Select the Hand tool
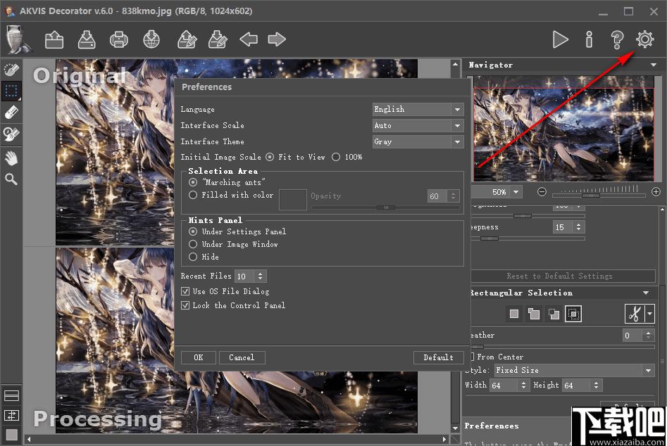Screen dimensions: 667x446 [x=11, y=159]
